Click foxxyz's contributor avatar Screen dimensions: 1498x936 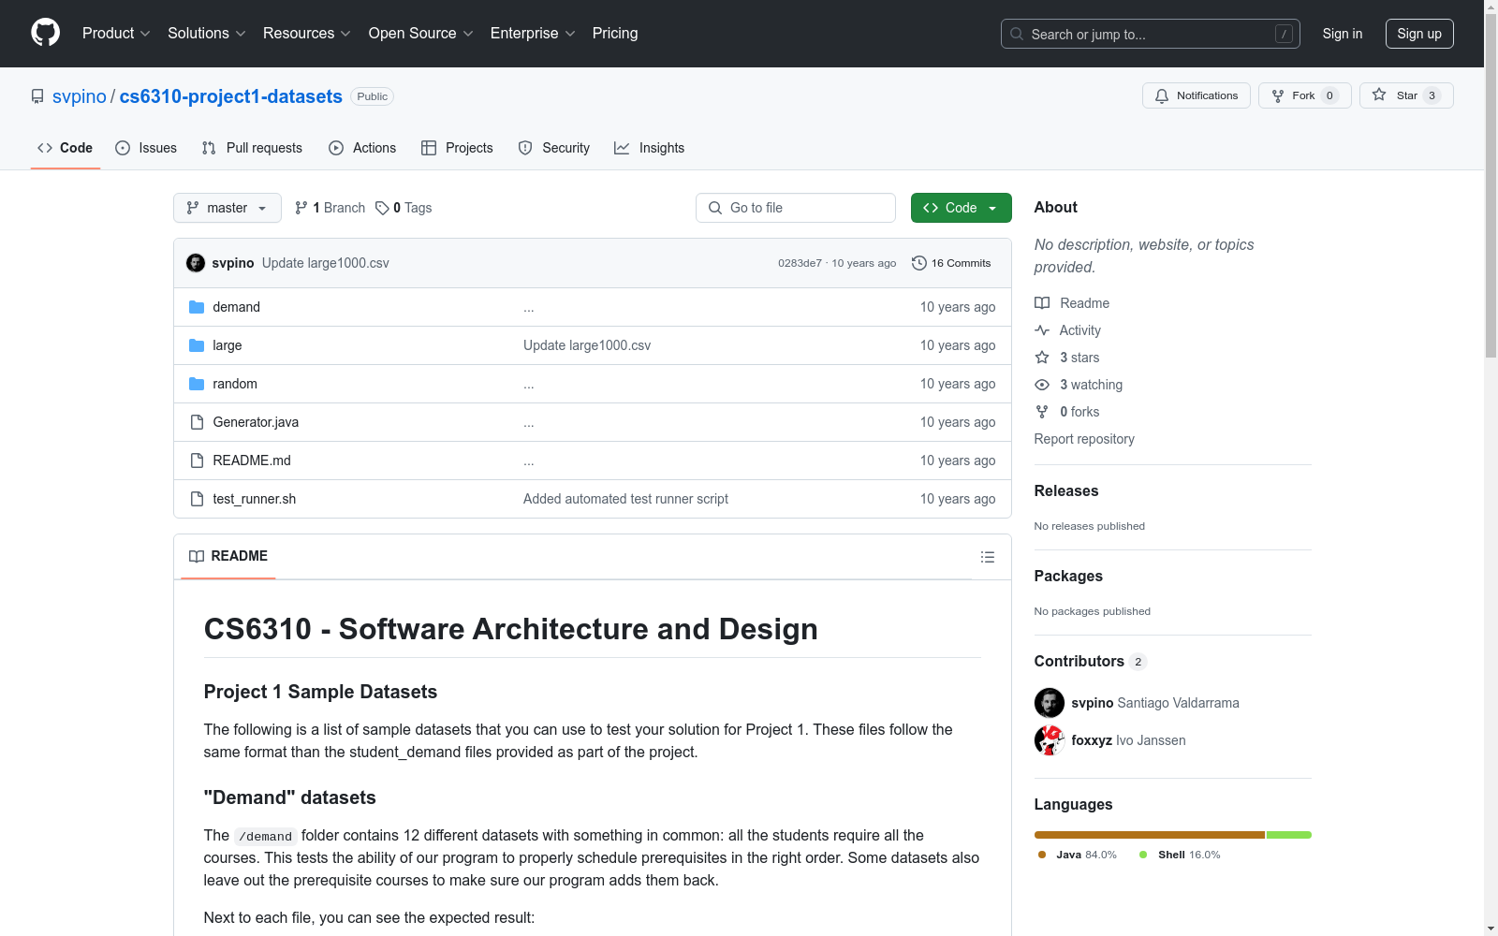tap(1050, 740)
